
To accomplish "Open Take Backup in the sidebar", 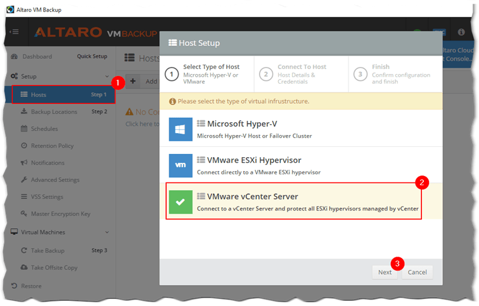I will click(48, 251).
